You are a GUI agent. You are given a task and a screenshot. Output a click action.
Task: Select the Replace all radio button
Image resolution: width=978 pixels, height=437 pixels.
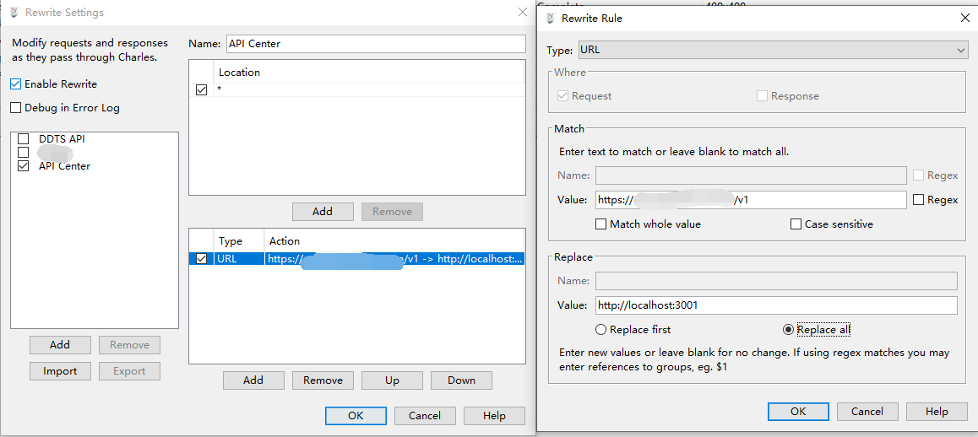788,329
